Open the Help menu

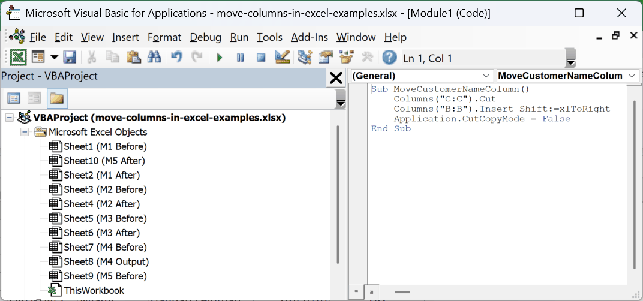pos(395,37)
